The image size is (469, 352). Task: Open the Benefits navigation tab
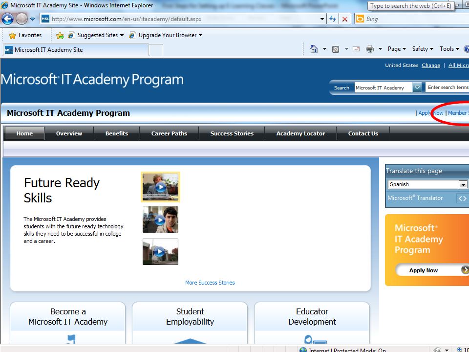tap(117, 133)
